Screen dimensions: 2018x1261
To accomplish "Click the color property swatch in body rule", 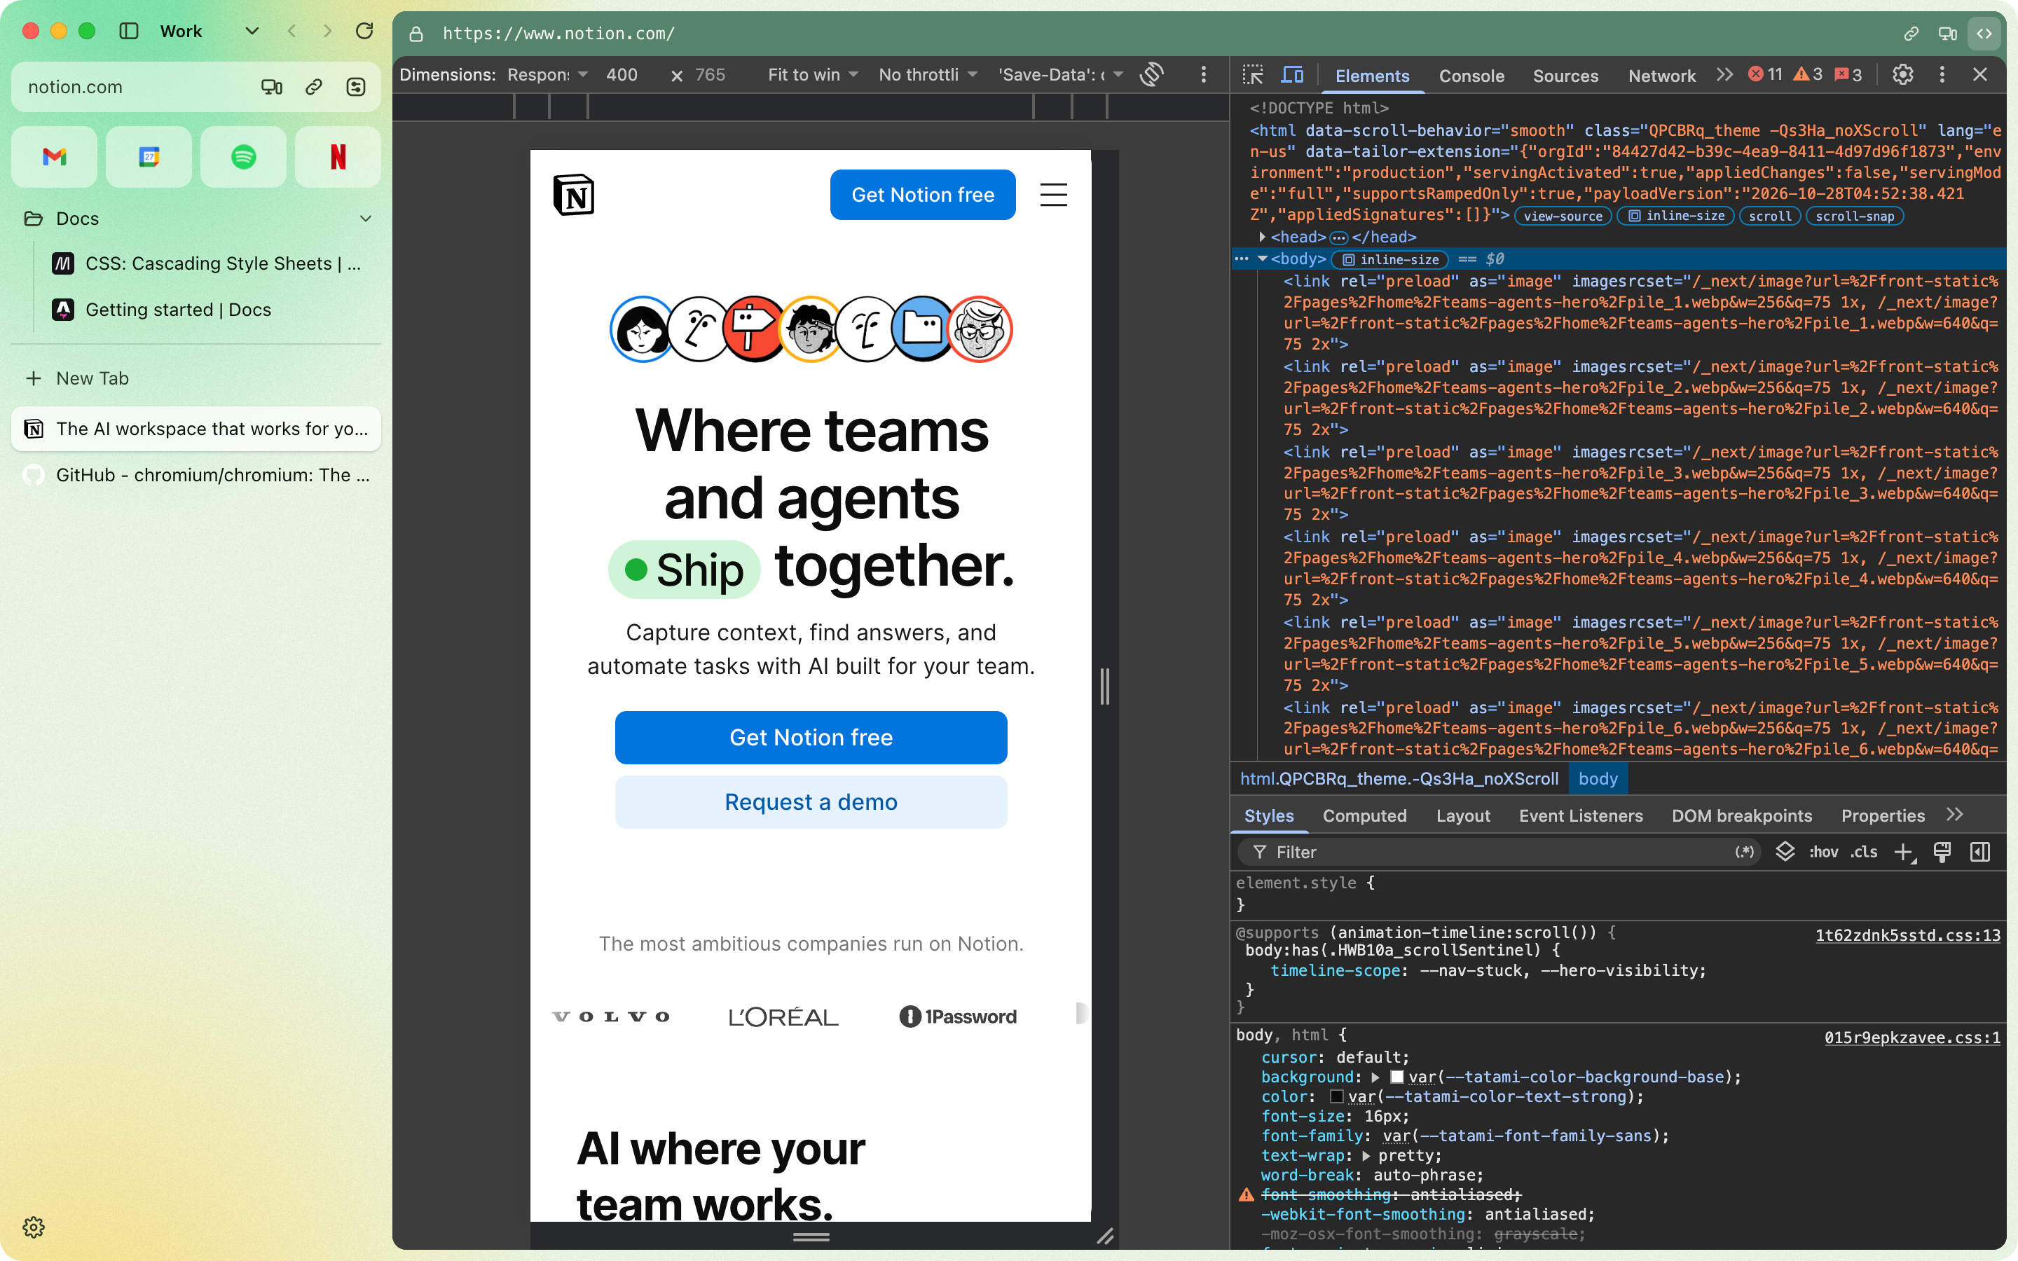I will (x=1336, y=1096).
